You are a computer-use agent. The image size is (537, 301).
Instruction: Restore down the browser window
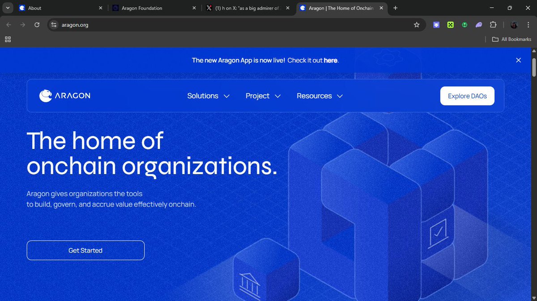[510, 8]
